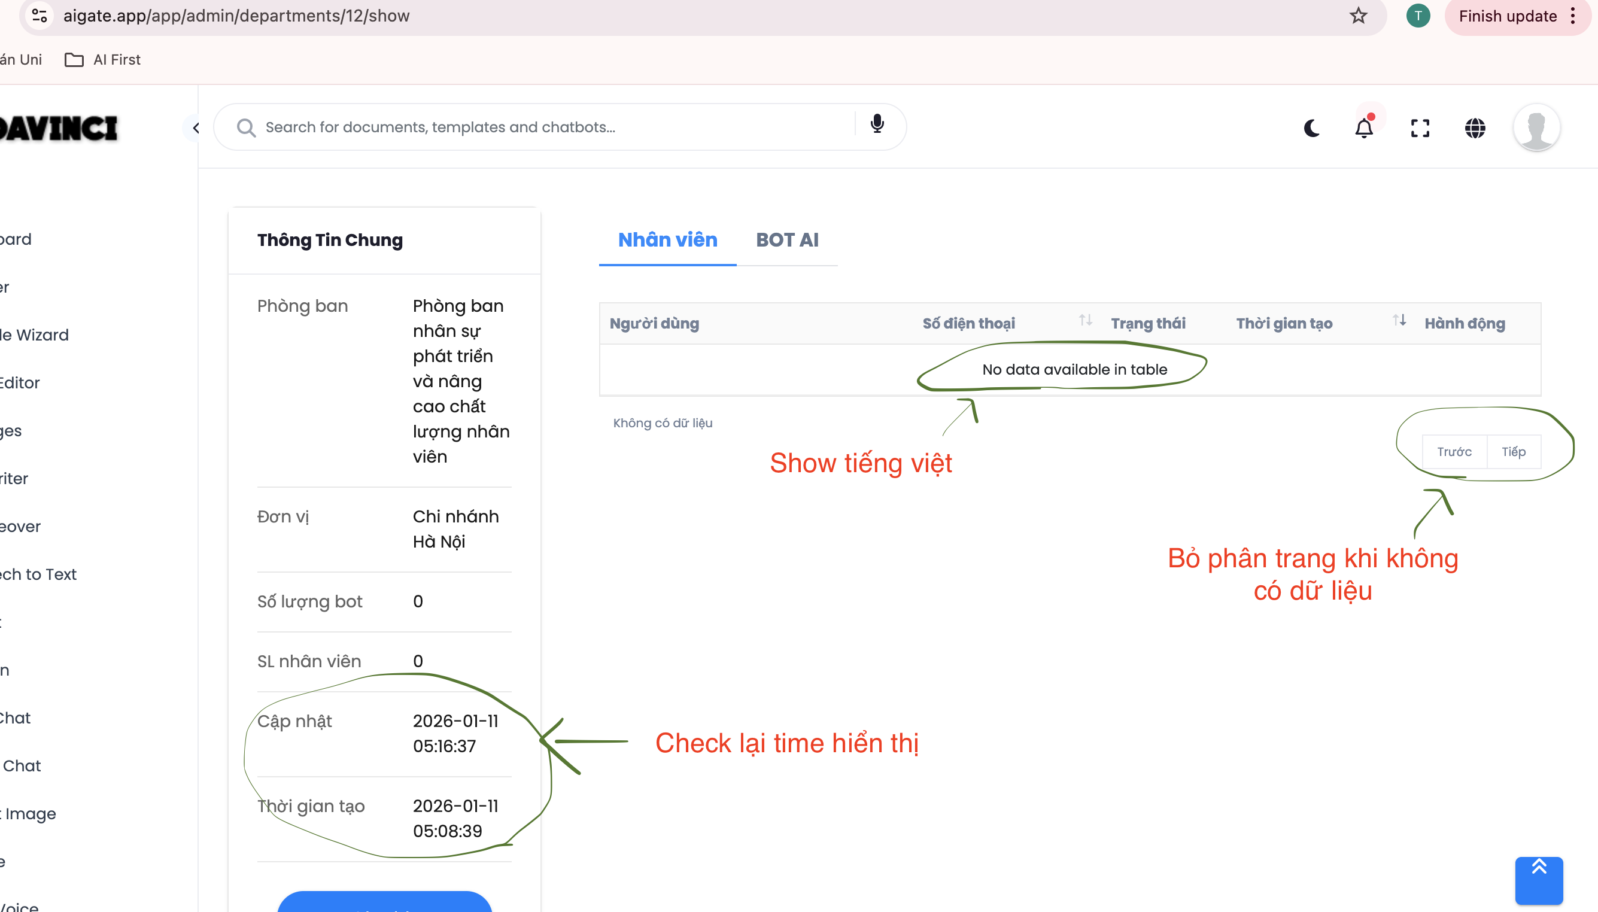The height and width of the screenshot is (912, 1598).
Task: View site information icon in address bar
Action: (x=40, y=16)
